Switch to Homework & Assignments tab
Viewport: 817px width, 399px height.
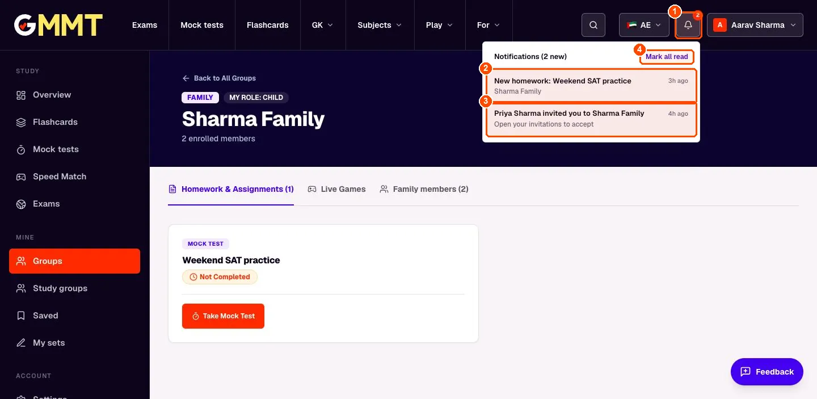(x=231, y=189)
